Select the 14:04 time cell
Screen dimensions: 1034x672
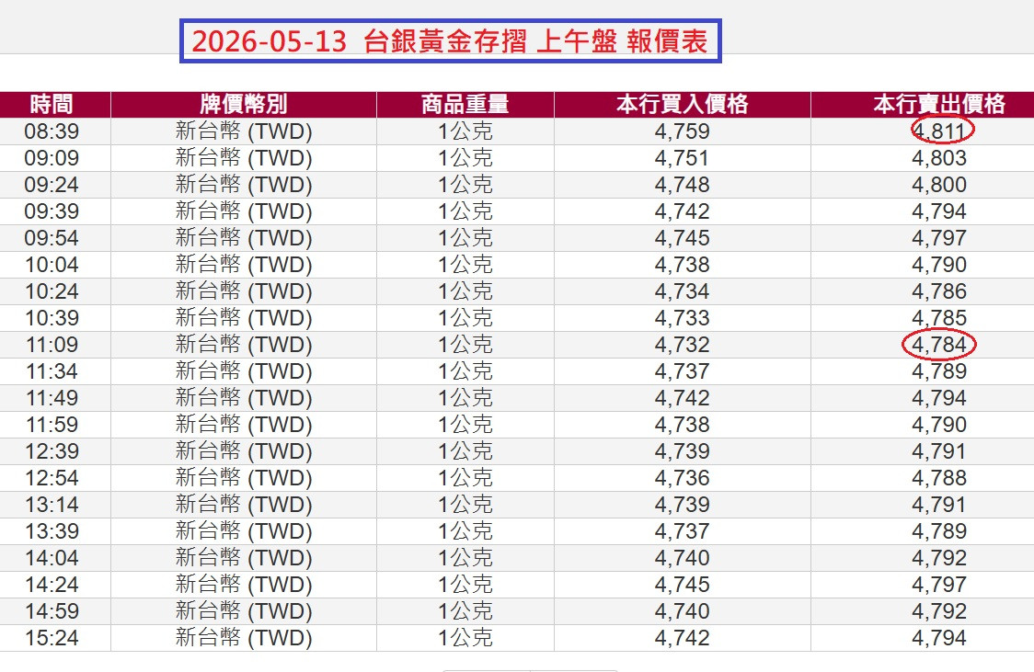[x=52, y=558]
